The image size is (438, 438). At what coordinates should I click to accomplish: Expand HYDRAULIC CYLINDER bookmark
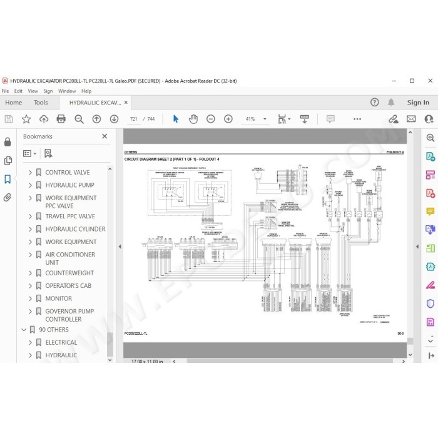point(30,229)
